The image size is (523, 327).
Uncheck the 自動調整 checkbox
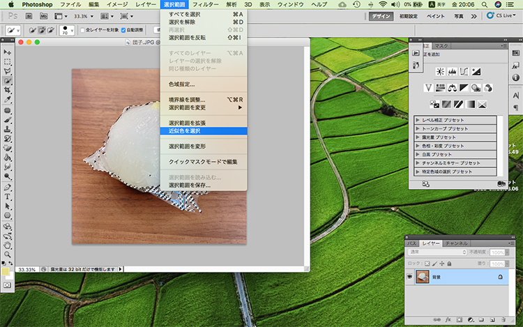(x=123, y=30)
